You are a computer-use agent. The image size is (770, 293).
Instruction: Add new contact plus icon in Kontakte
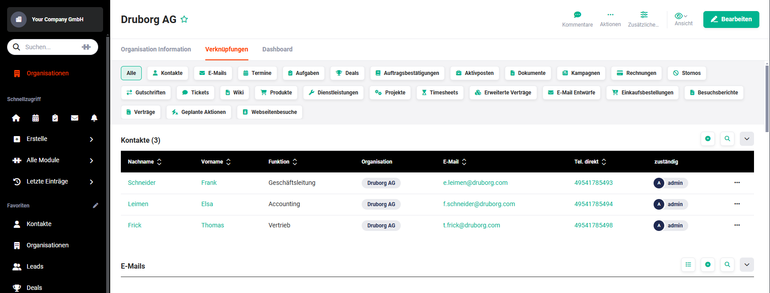pos(708,139)
